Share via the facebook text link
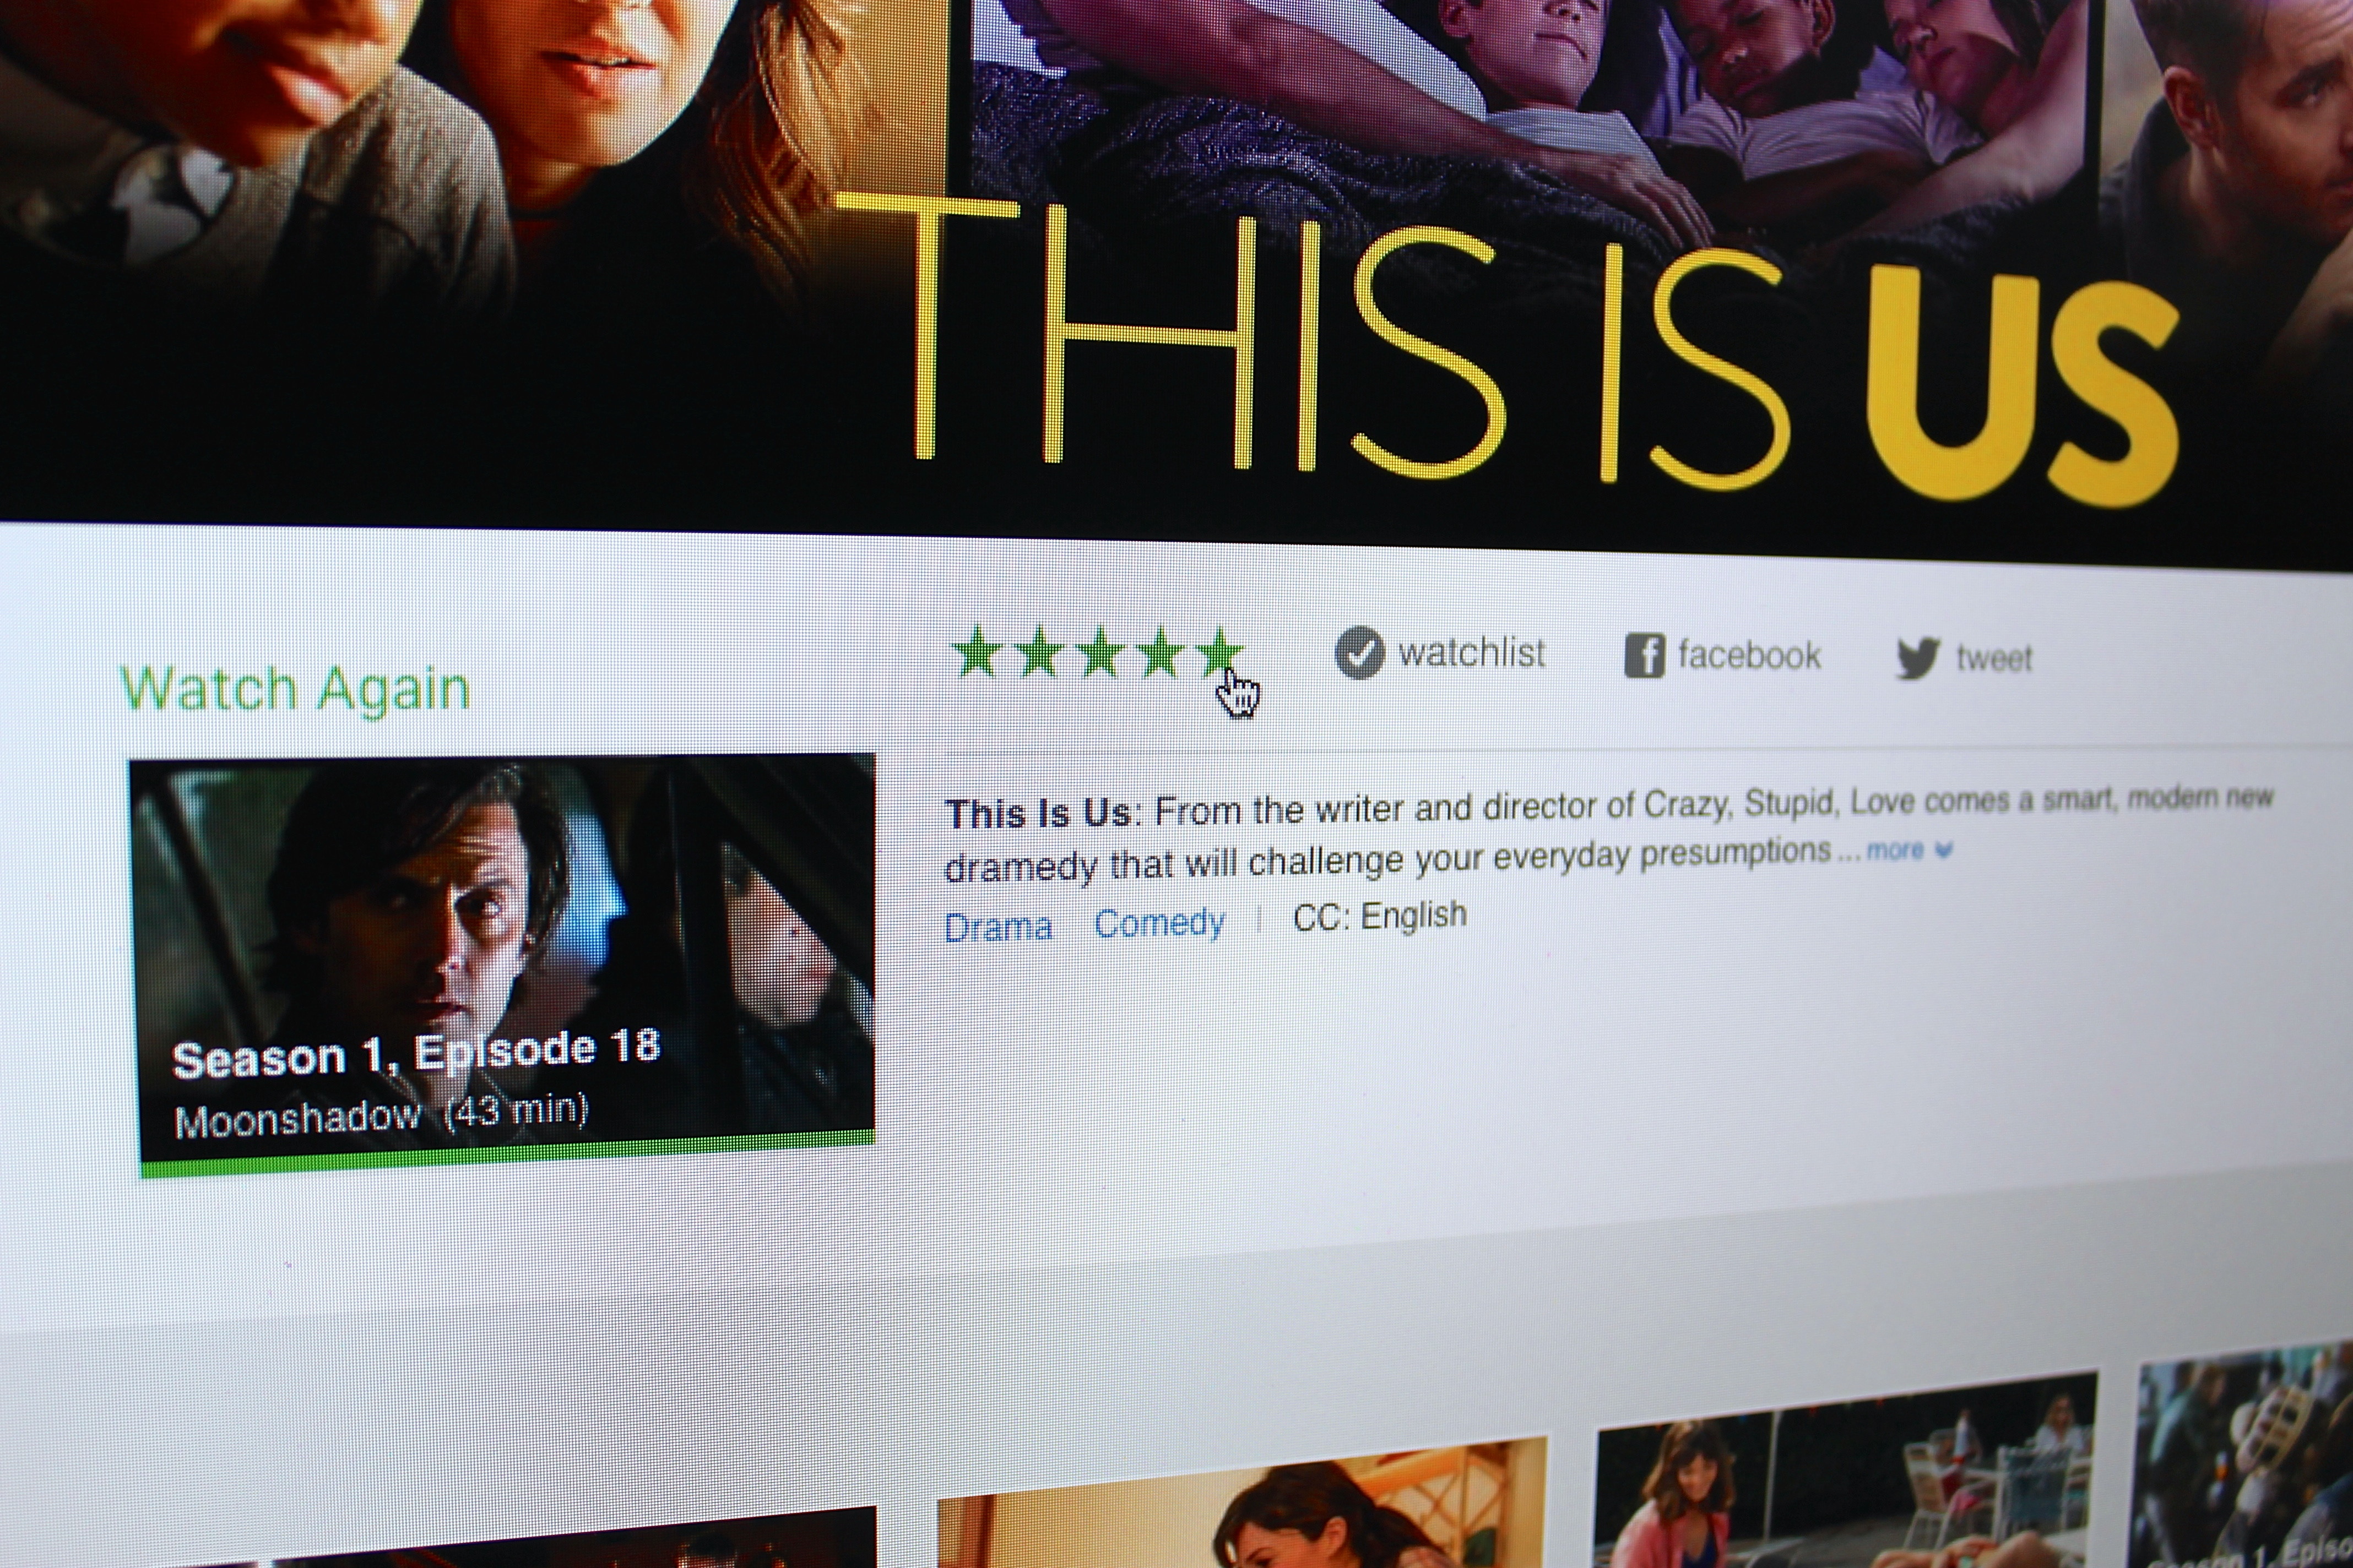 tap(1749, 655)
